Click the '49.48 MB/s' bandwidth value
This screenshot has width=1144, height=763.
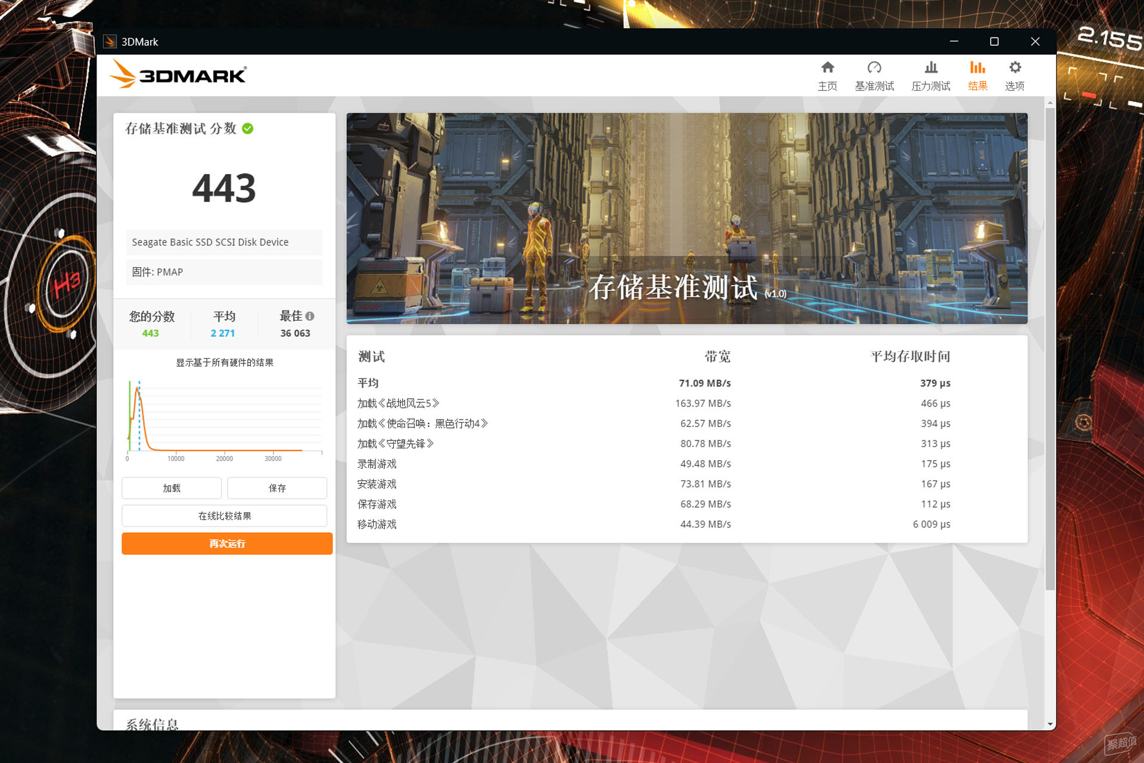coord(705,464)
